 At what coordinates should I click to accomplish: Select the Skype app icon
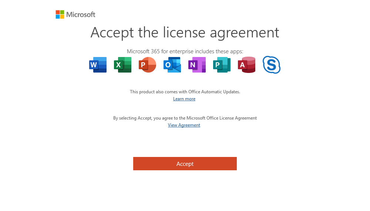coord(272,65)
